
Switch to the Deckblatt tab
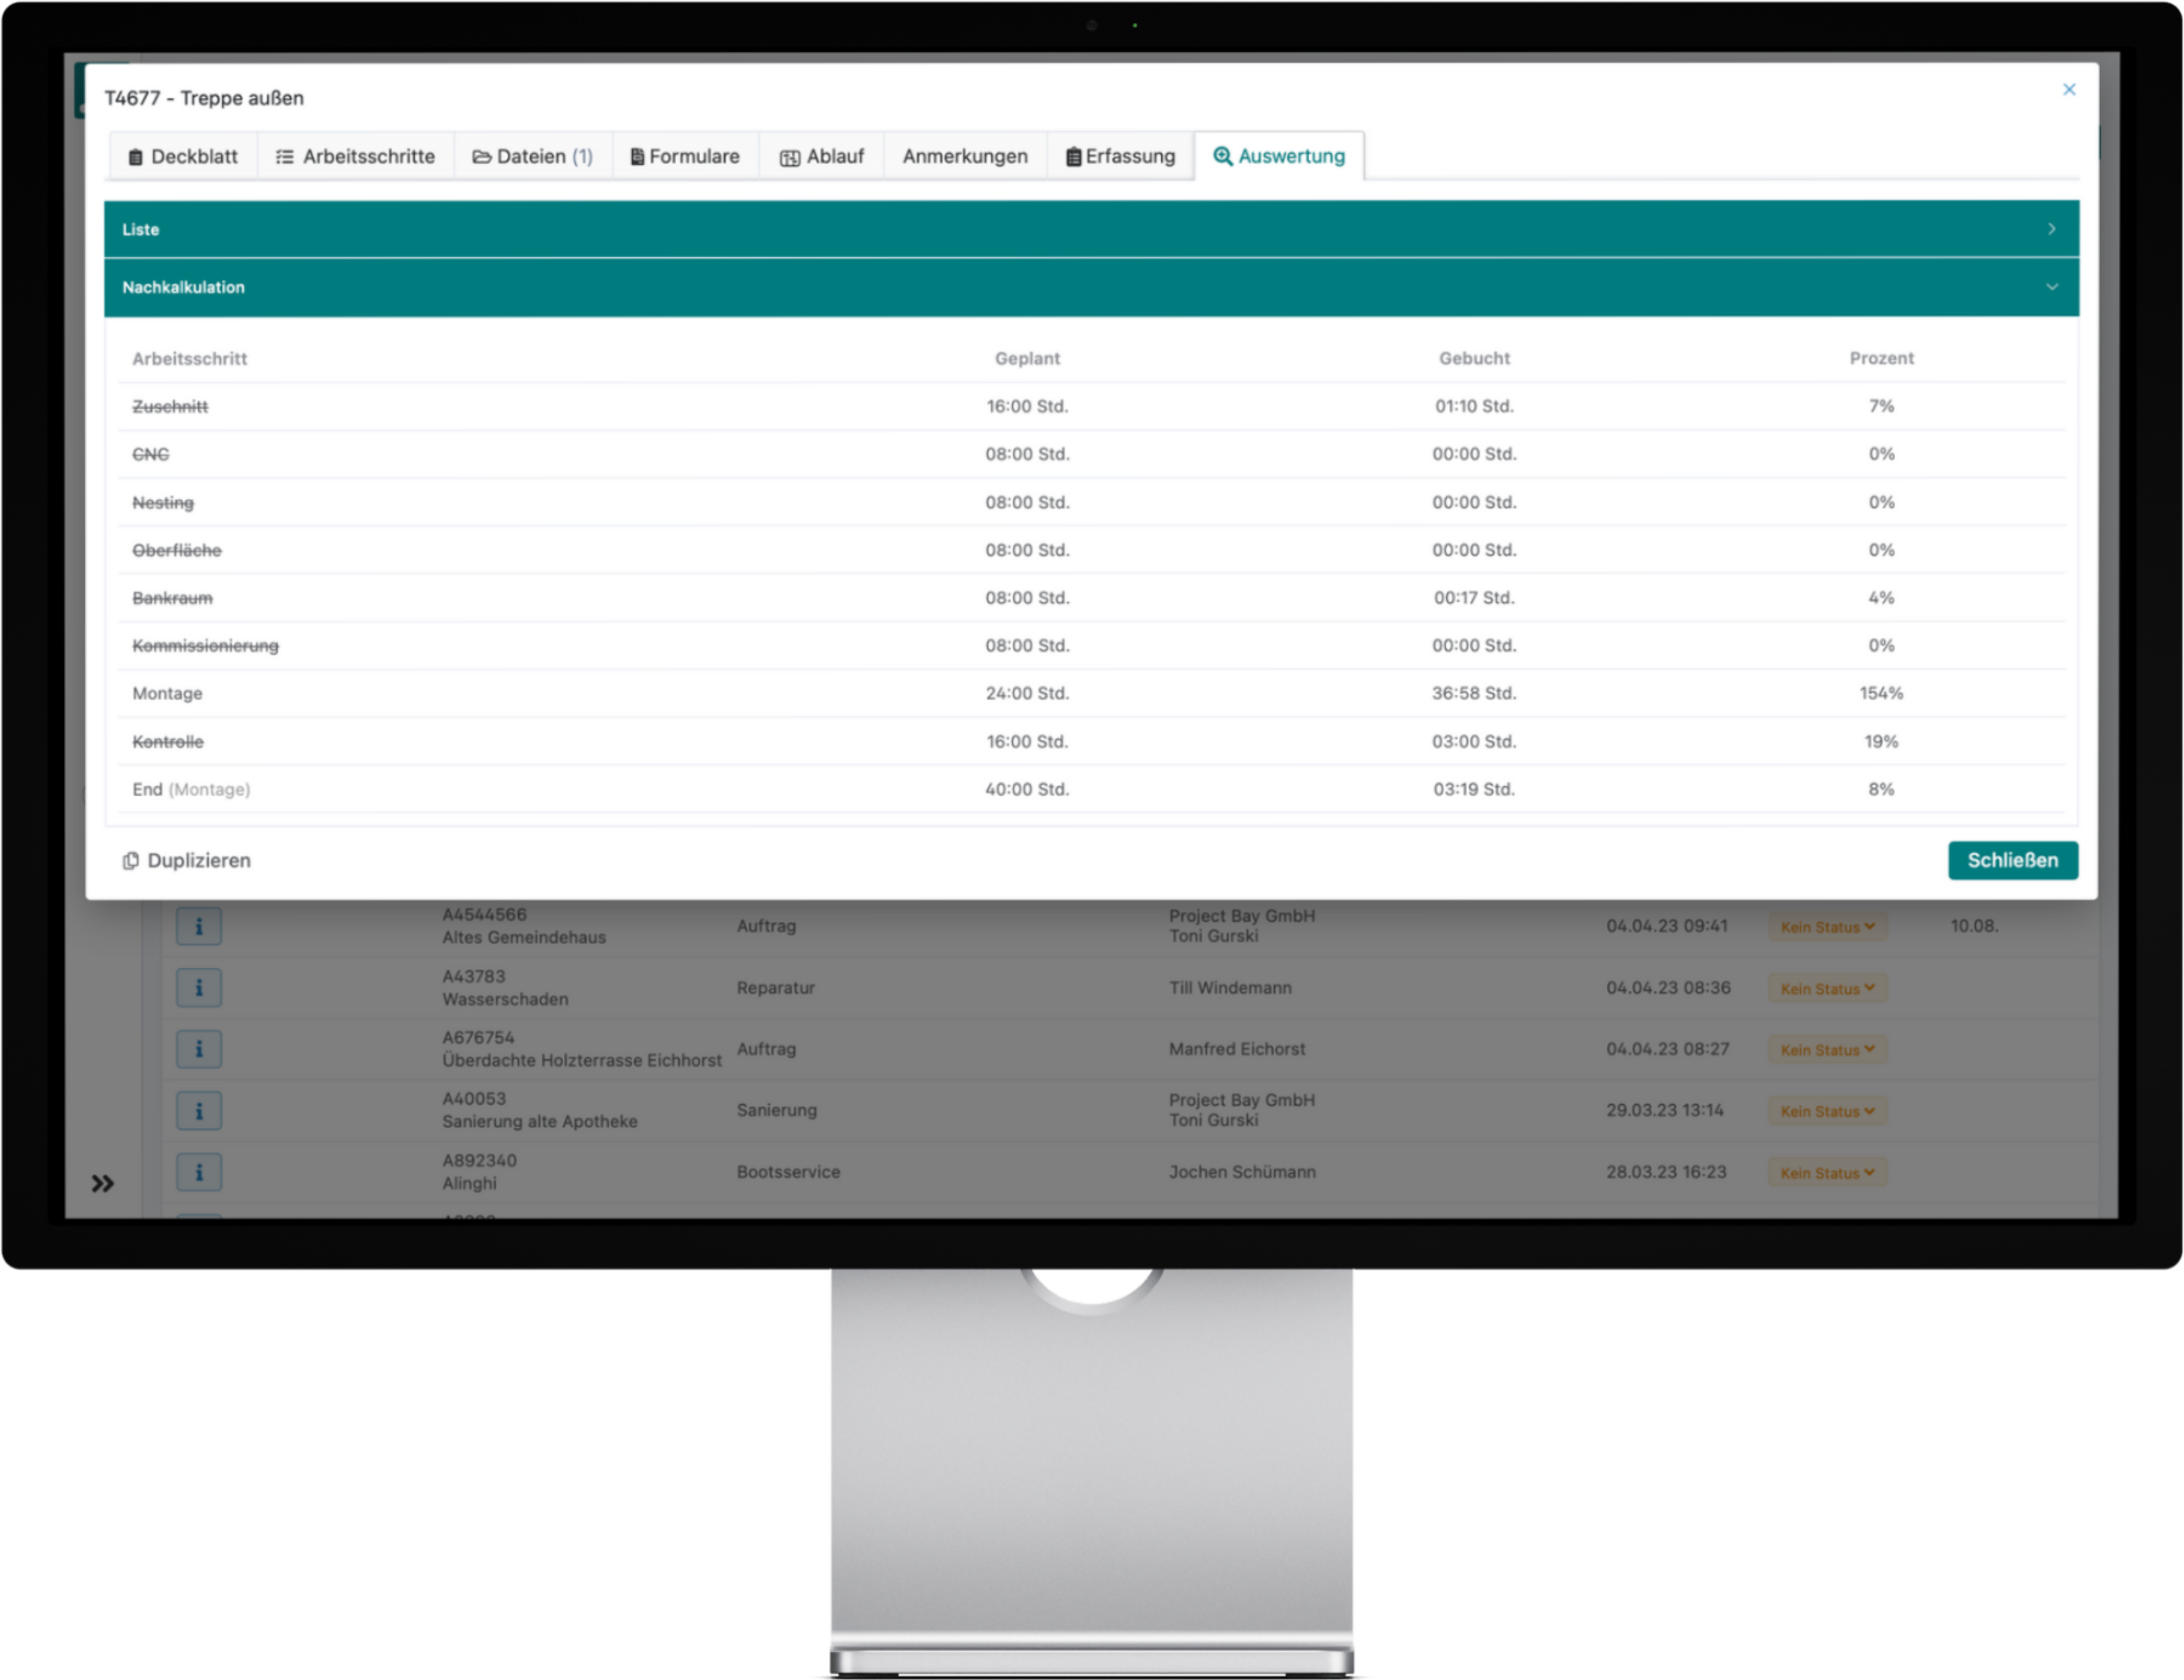tap(183, 157)
